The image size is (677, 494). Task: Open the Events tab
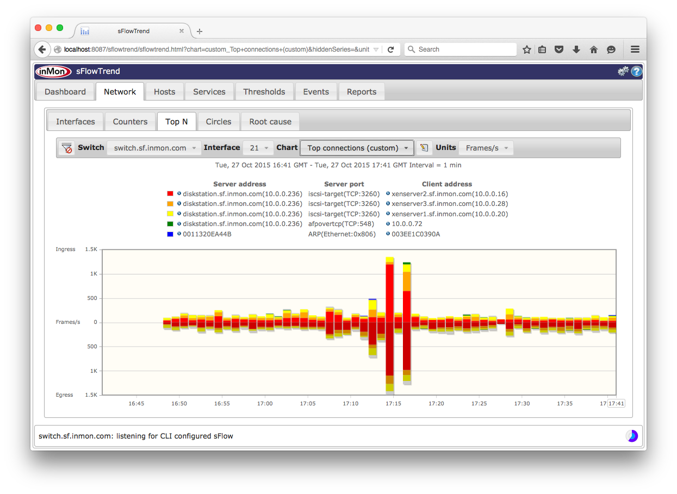tap(316, 92)
